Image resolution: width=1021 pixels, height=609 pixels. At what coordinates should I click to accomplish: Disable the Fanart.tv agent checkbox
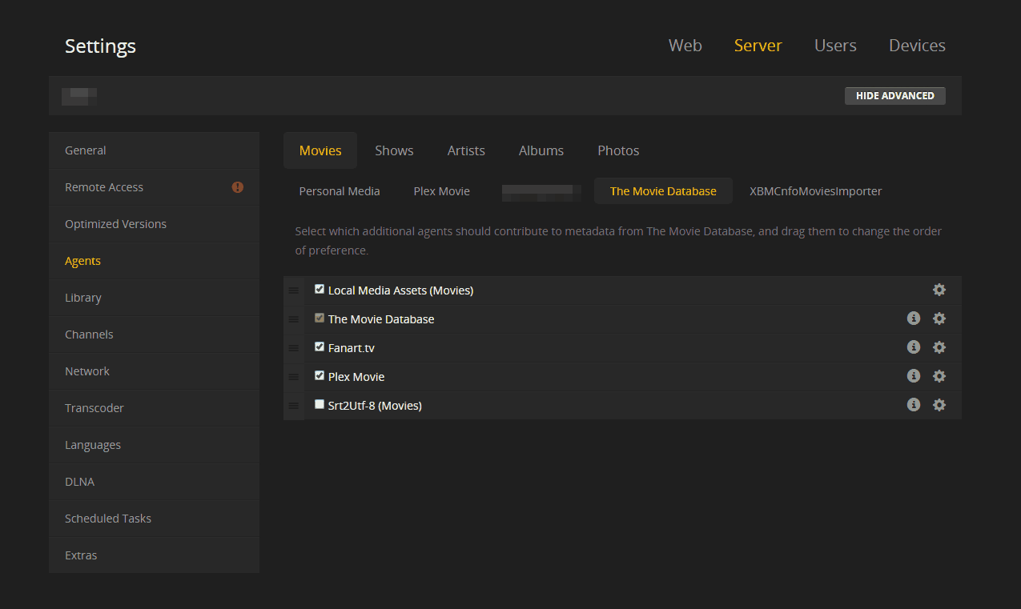coord(320,347)
